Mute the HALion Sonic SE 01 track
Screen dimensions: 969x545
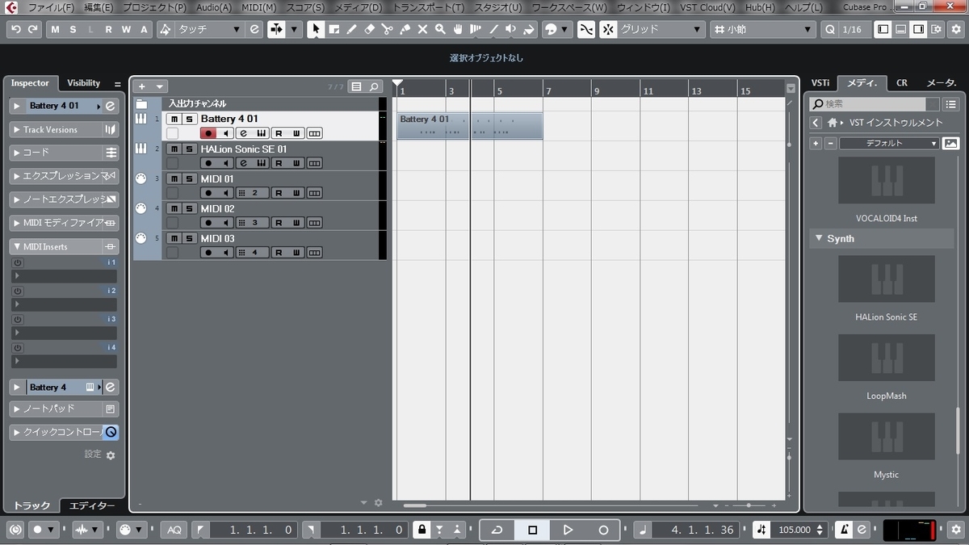pyautogui.click(x=174, y=149)
